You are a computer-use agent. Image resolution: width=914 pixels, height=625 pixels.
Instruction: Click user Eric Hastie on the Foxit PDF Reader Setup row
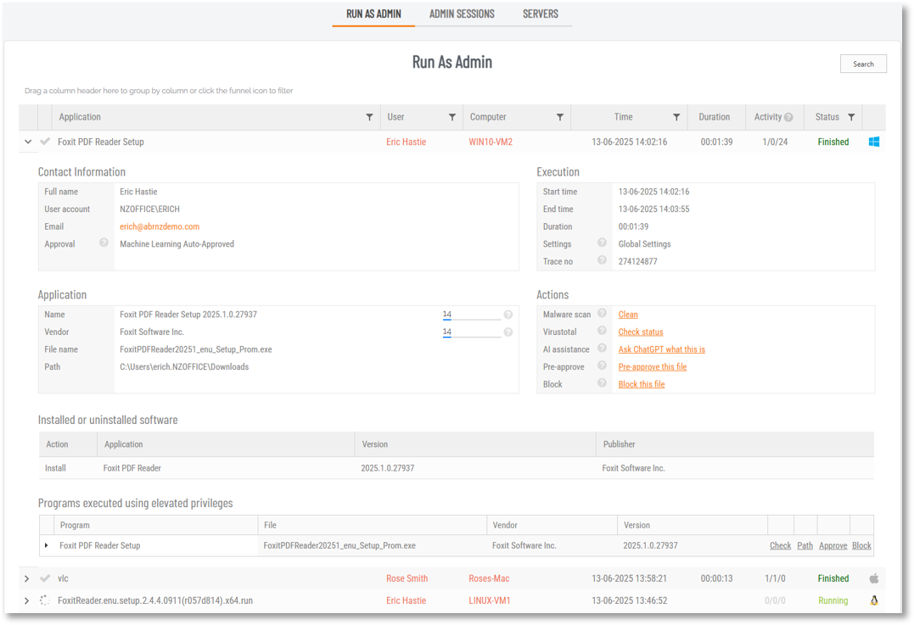pos(407,142)
